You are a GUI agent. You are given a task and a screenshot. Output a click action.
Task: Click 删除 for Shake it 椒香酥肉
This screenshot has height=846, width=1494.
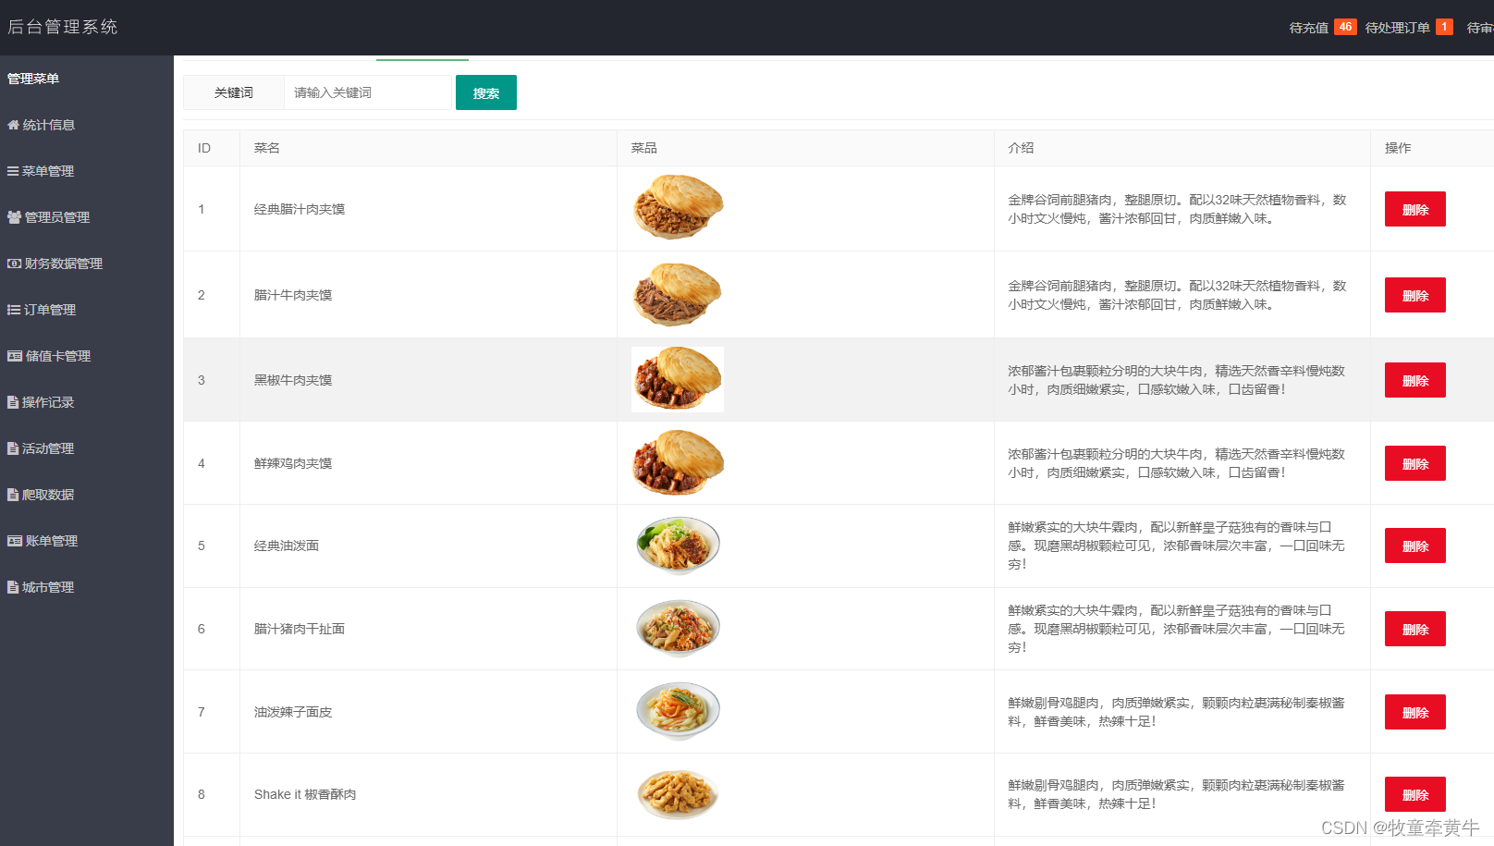coord(1414,794)
